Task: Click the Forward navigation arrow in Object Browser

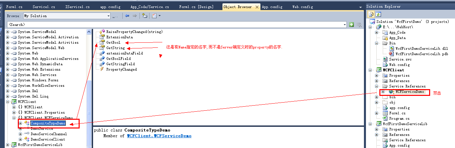Action: point(135,16)
